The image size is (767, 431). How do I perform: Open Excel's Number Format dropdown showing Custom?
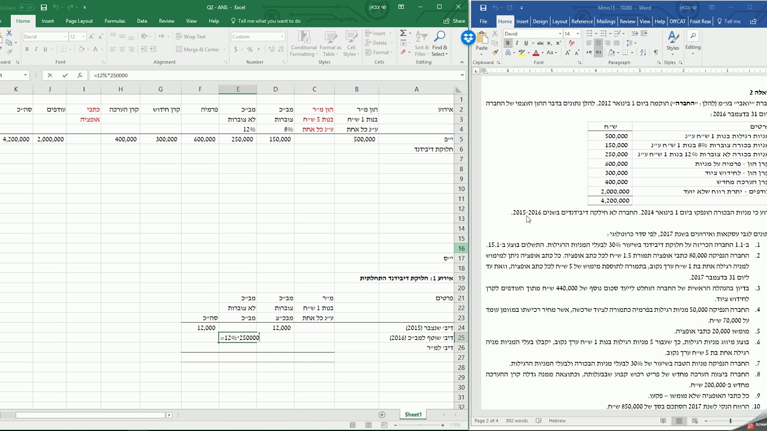click(x=282, y=37)
